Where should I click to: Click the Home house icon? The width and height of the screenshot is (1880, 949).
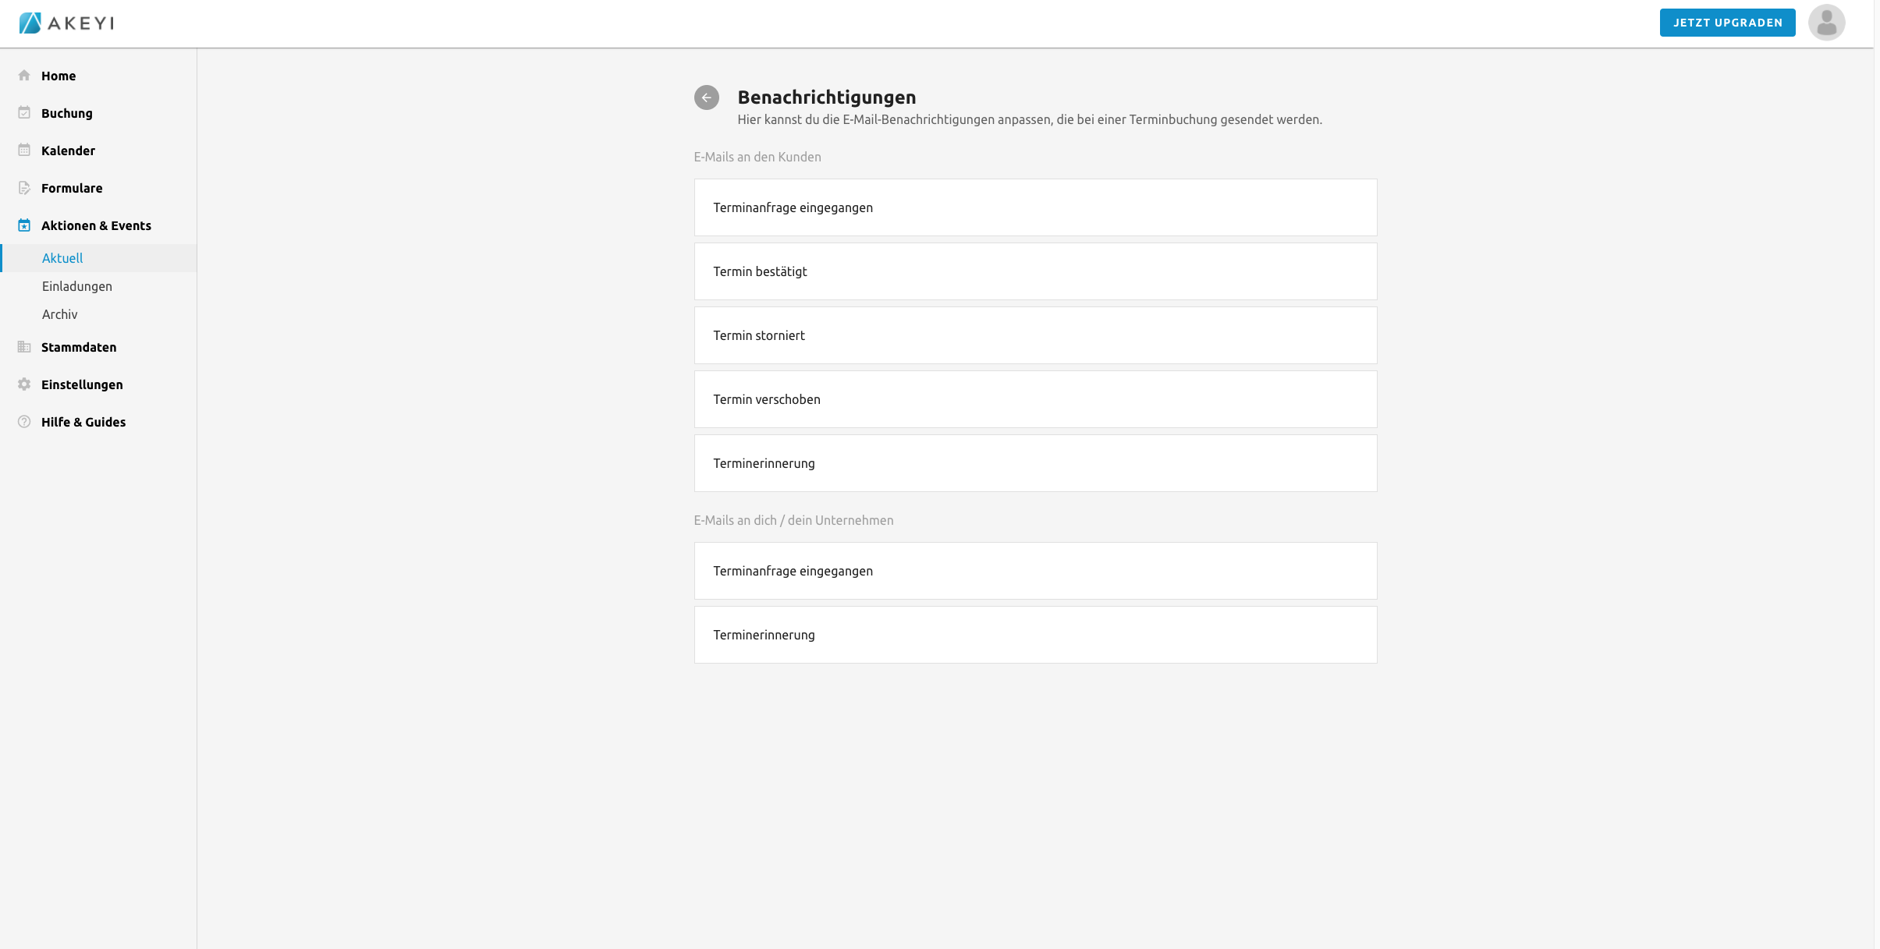(x=24, y=76)
